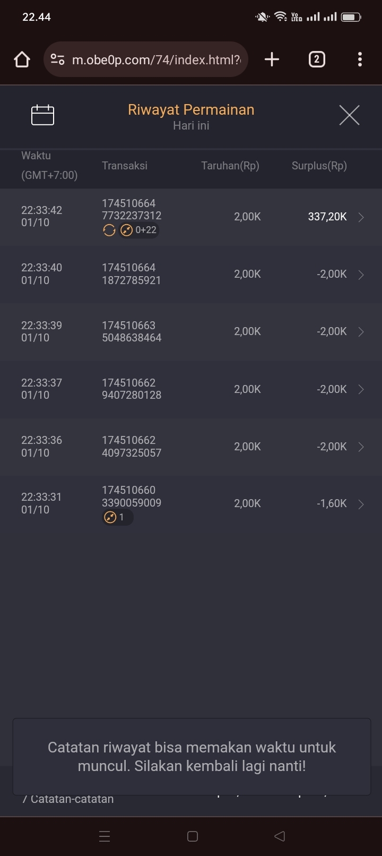
Task: Expand details for the 337,20K surplus row
Action: tap(361, 217)
